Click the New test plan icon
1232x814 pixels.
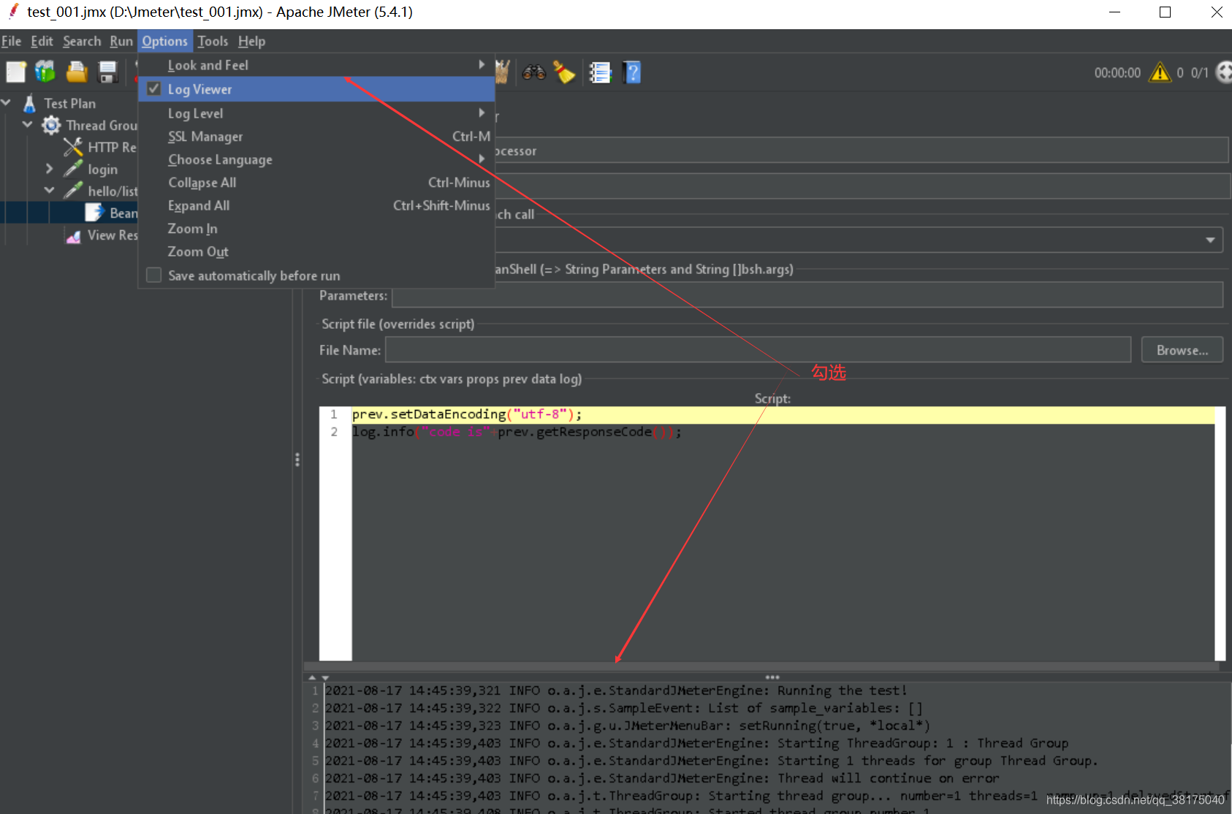point(15,72)
